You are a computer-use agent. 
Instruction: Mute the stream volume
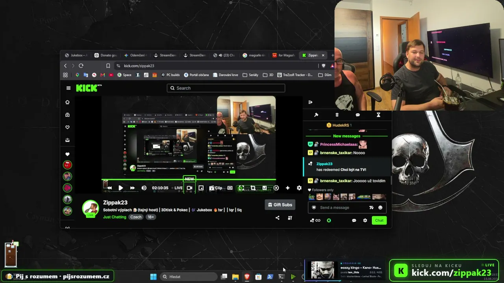[x=144, y=188]
